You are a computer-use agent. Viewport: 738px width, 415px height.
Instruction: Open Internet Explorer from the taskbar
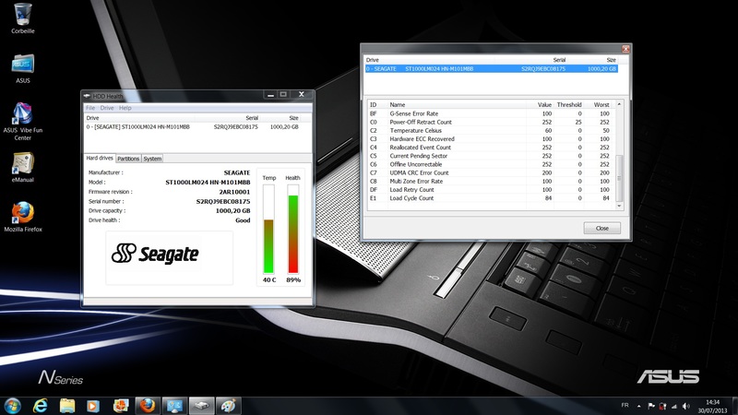tap(41, 405)
